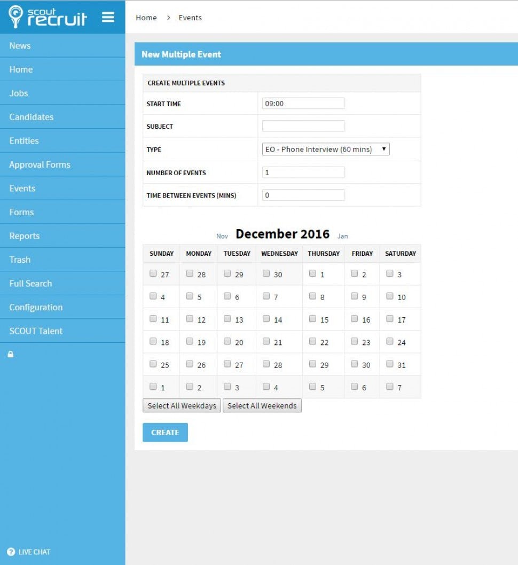Navigate to Nov month view

pos(222,236)
